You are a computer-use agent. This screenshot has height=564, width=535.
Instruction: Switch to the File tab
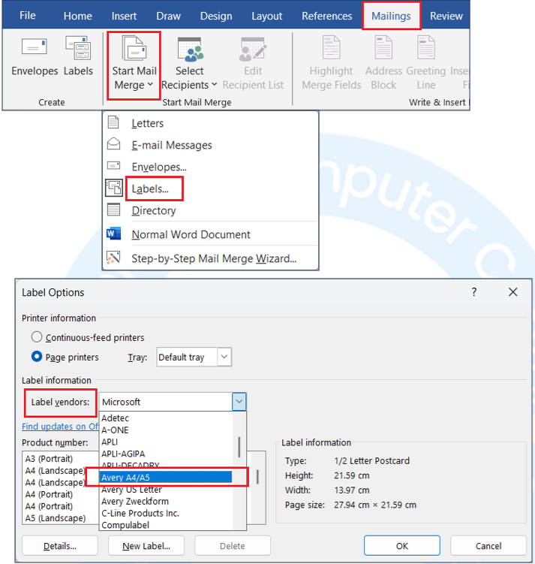[x=28, y=16]
